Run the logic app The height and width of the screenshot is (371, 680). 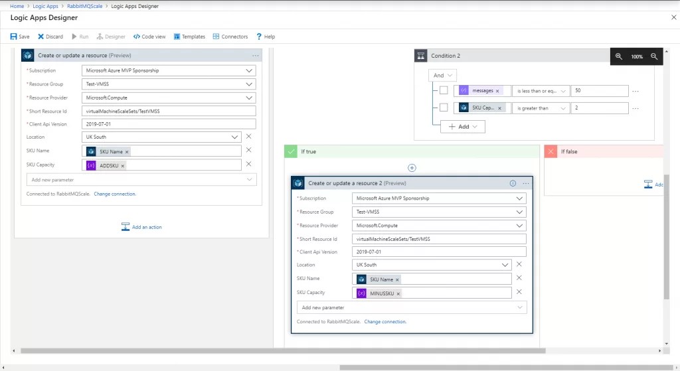(80, 37)
